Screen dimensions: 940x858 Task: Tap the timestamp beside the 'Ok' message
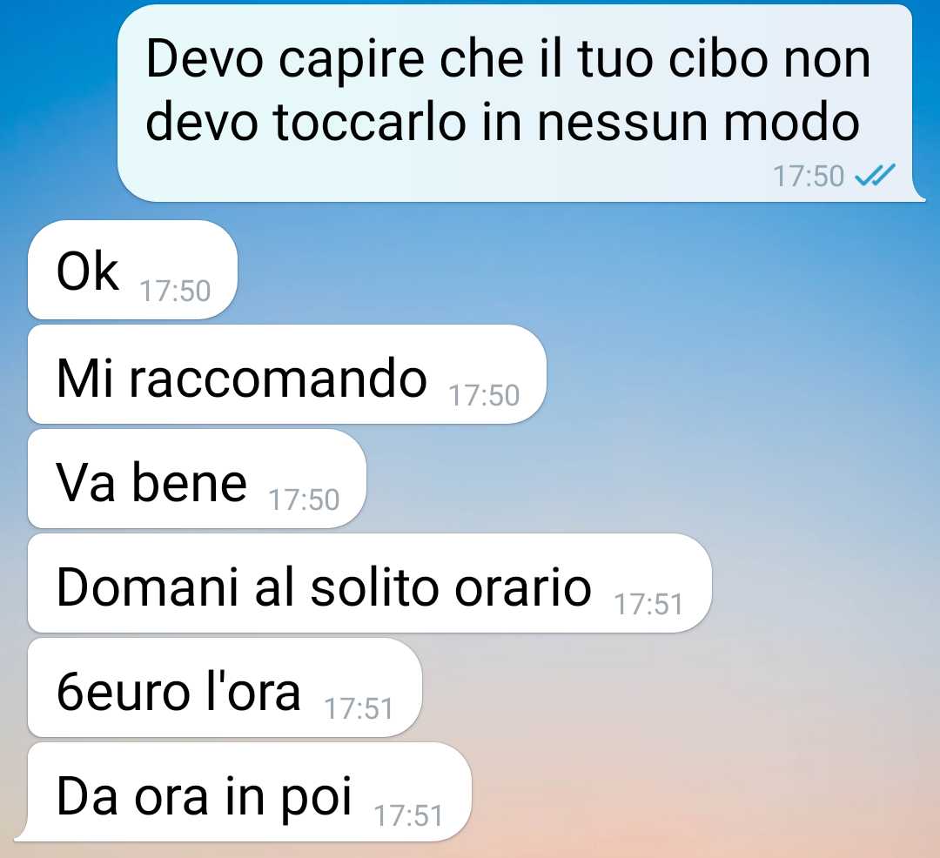(175, 292)
